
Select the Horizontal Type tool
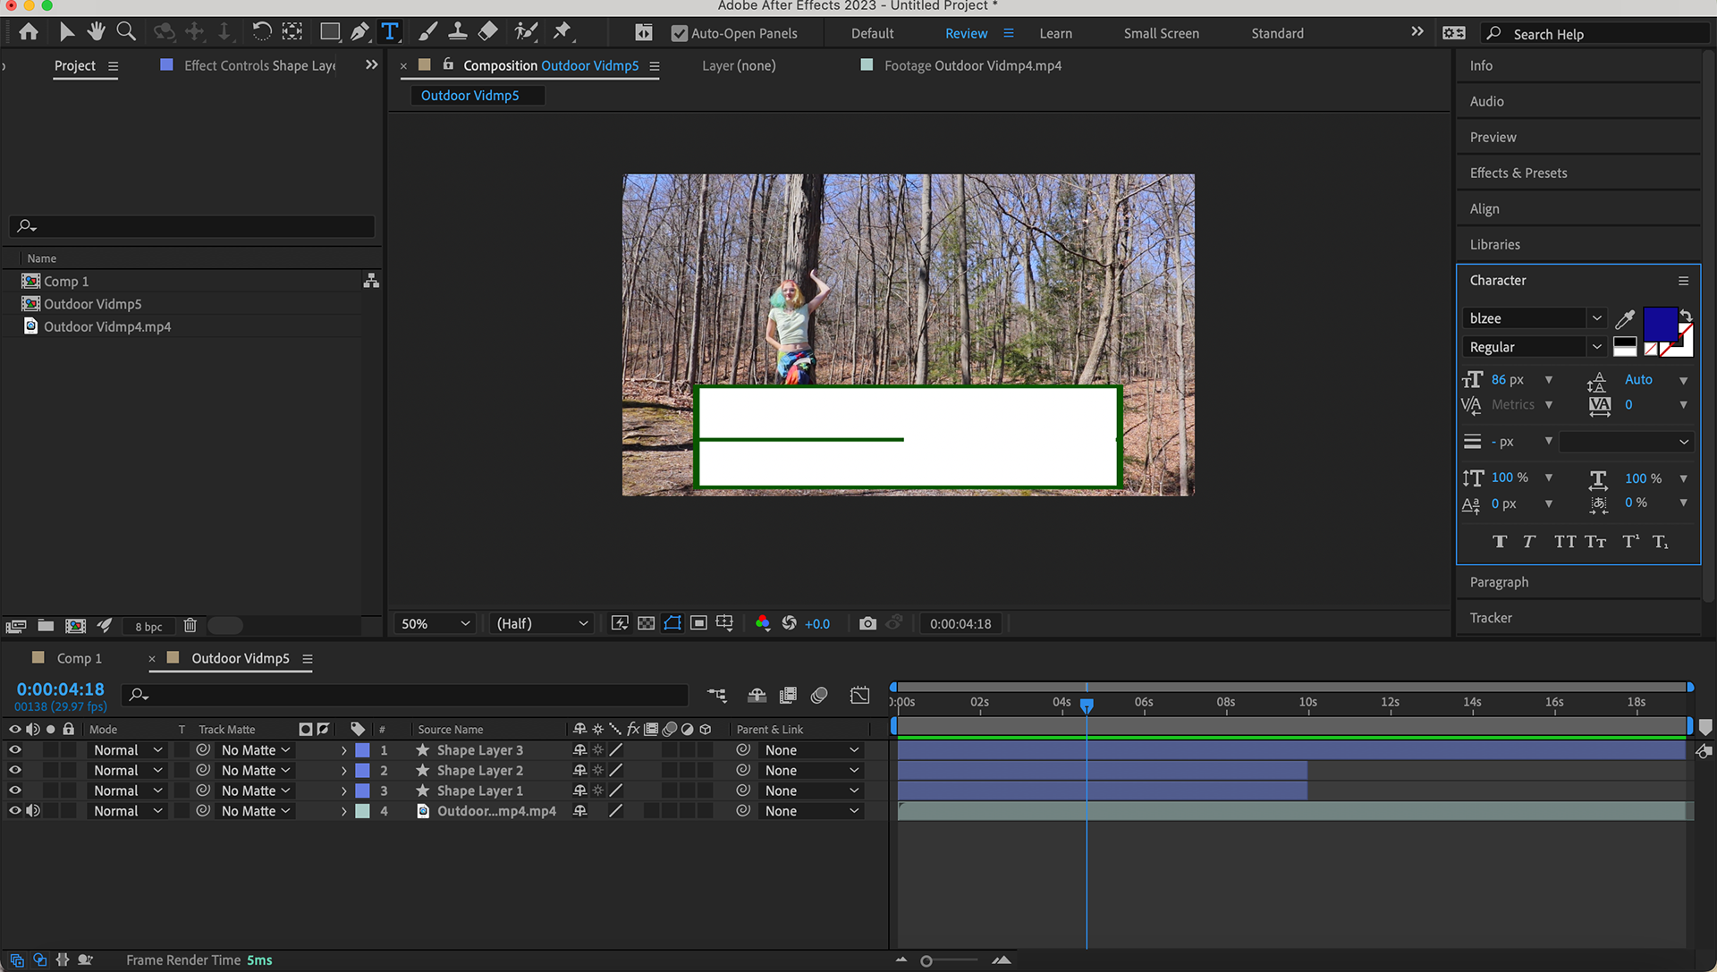tap(390, 32)
